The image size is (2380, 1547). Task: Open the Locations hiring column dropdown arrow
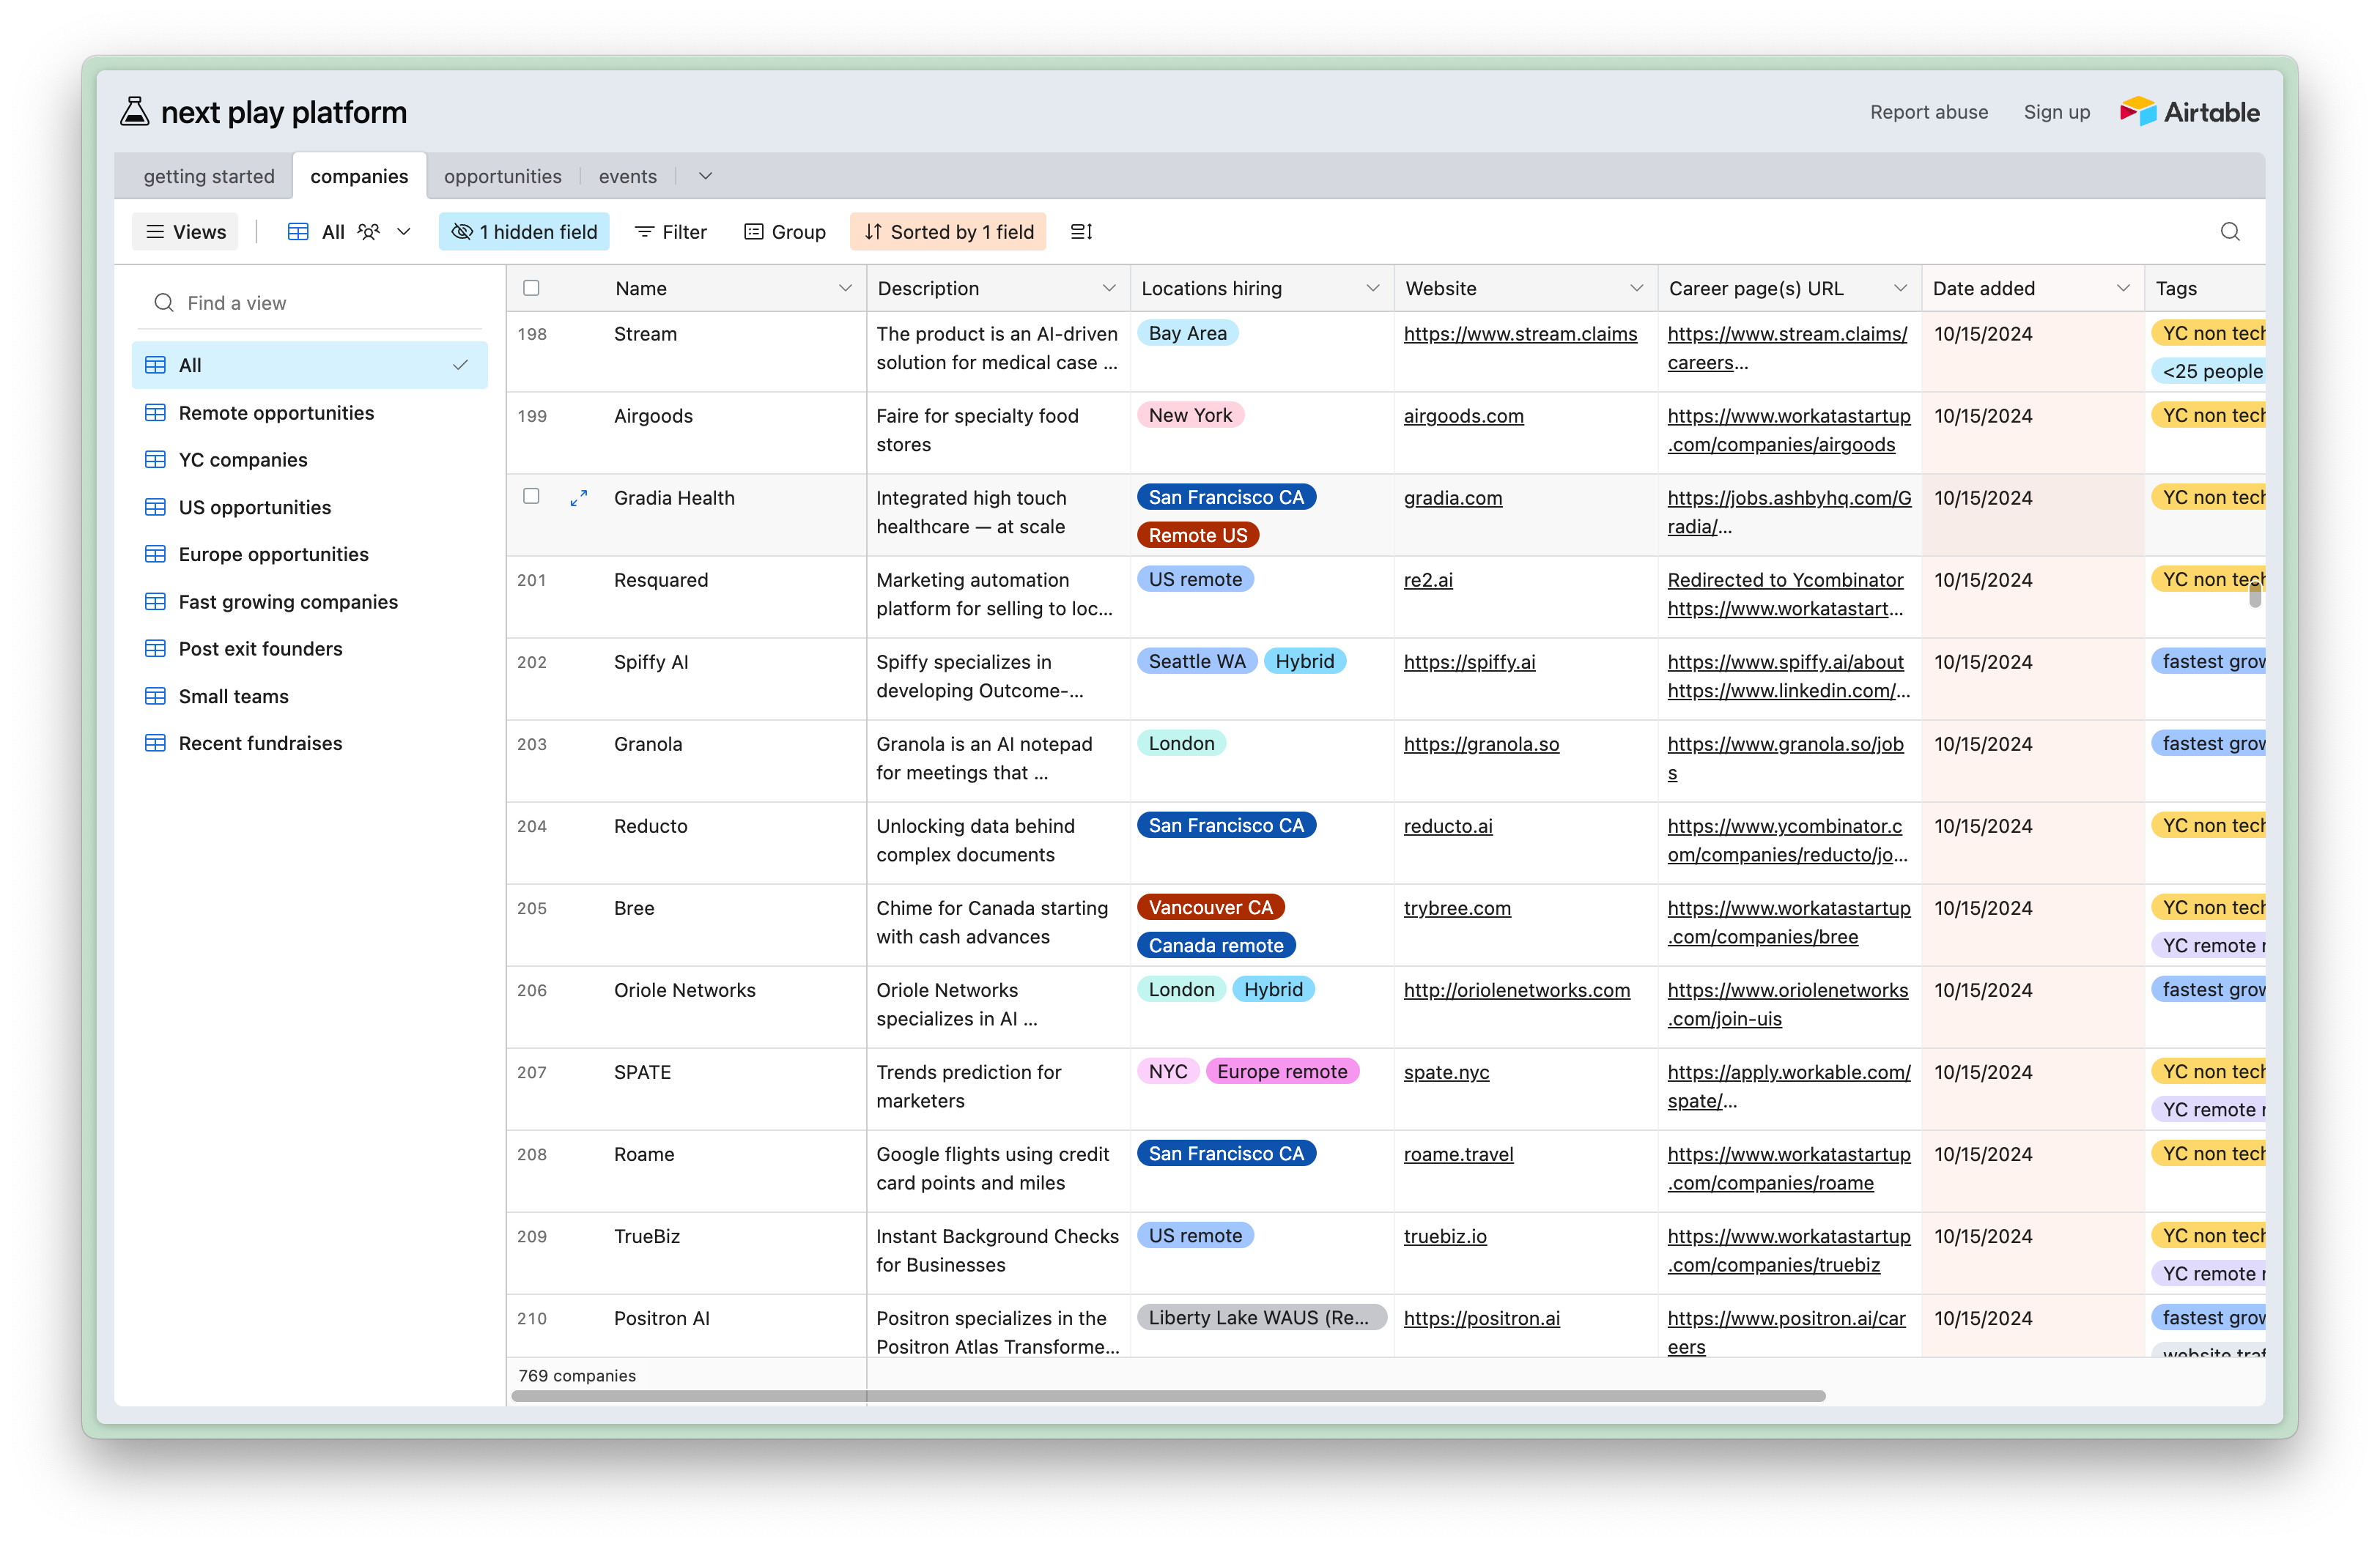[x=1373, y=288]
